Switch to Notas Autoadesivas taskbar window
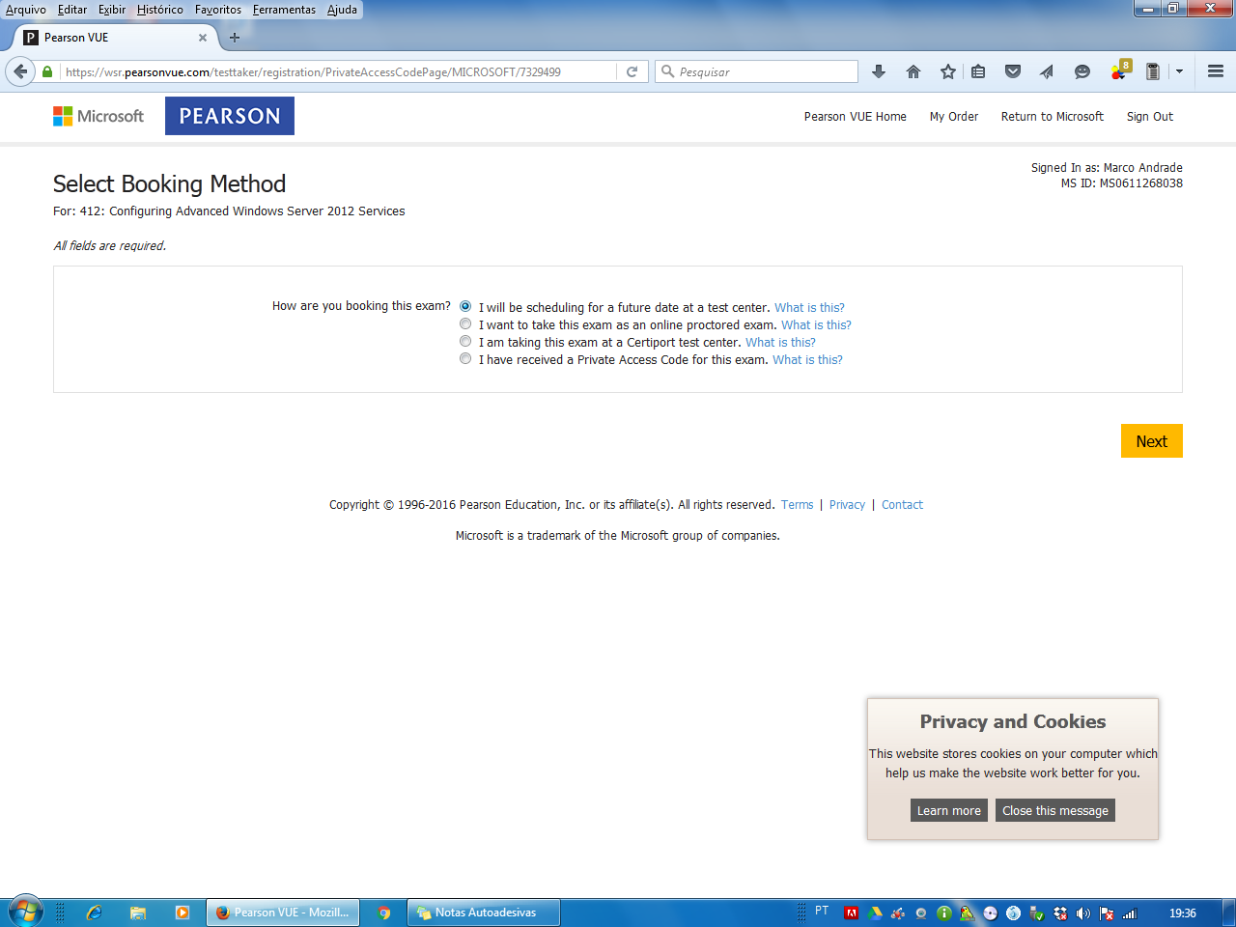 click(x=484, y=913)
